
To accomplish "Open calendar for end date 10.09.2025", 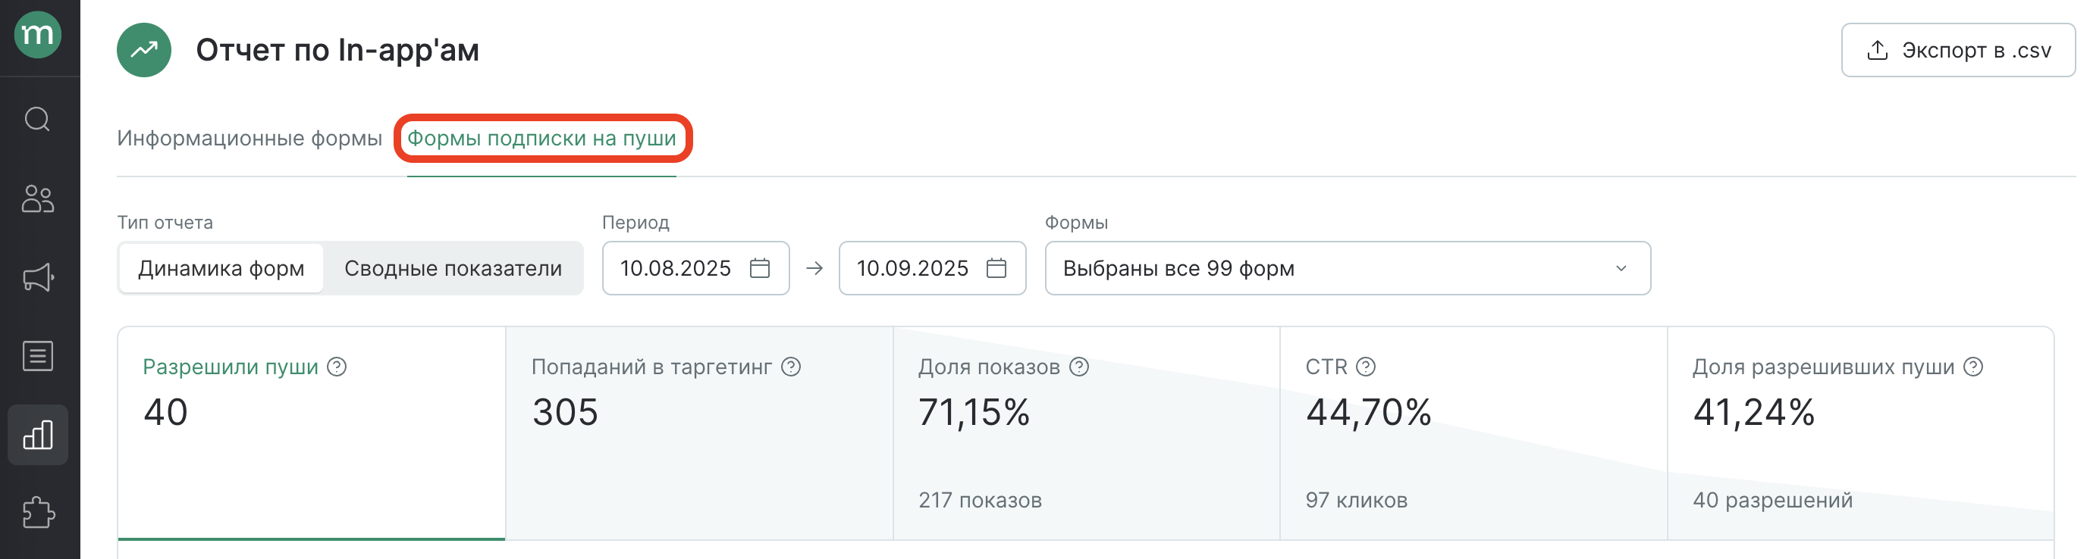I will 996,268.
